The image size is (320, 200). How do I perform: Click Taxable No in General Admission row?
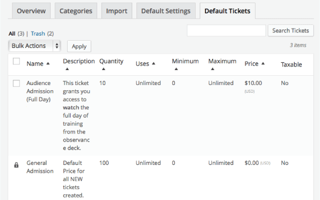[284, 163]
